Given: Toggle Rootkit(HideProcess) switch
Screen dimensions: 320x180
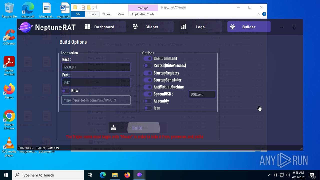Looking at the screenshot, I should click(148, 65).
